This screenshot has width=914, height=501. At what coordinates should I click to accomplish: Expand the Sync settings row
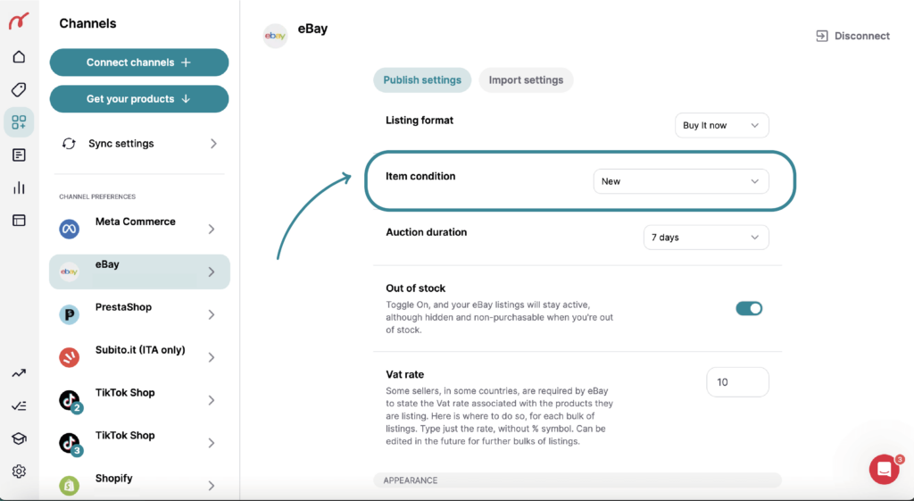139,144
